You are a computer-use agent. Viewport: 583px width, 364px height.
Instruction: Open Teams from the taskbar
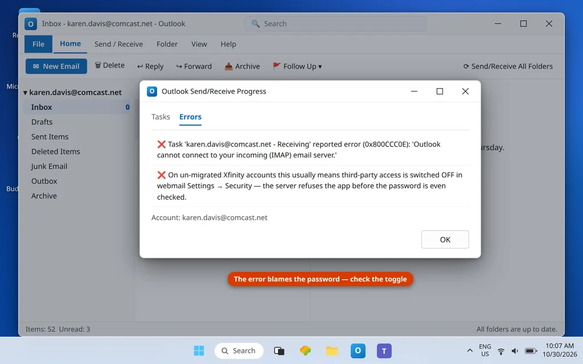pos(384,350)
